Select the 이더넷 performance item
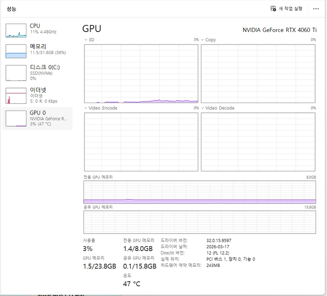 [37, 96]
